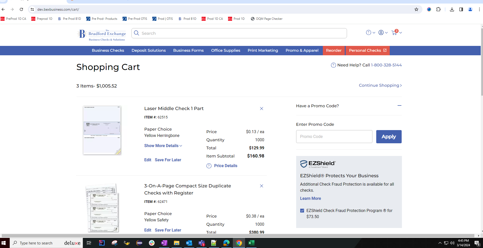Open Chrome extensions puzzle icon
This screenshot has height=248, width=483.
pyautogui.click(x=438, y=9)
